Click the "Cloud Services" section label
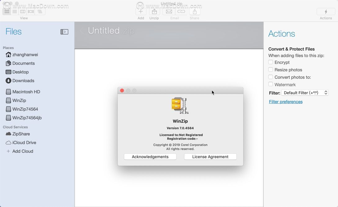 pos(15,127)
